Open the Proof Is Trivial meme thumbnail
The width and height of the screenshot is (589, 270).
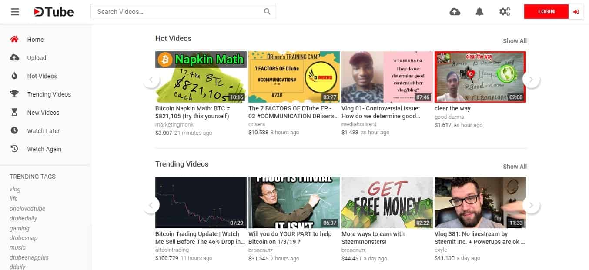pos(294,203)
